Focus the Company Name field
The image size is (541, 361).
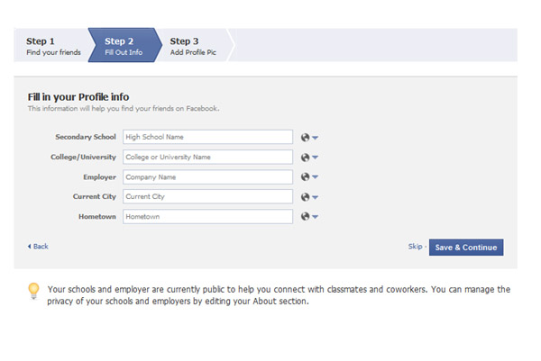click(x=207, y=177)
